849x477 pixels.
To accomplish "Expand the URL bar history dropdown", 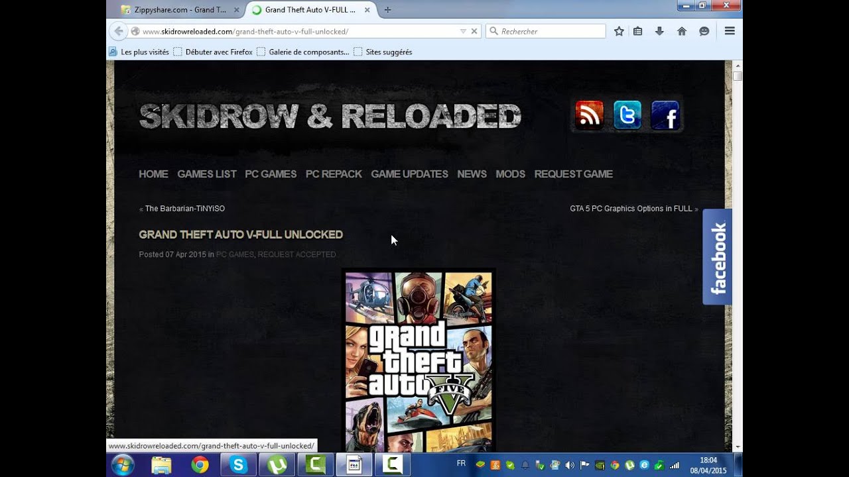I will [x=463, y=31].
